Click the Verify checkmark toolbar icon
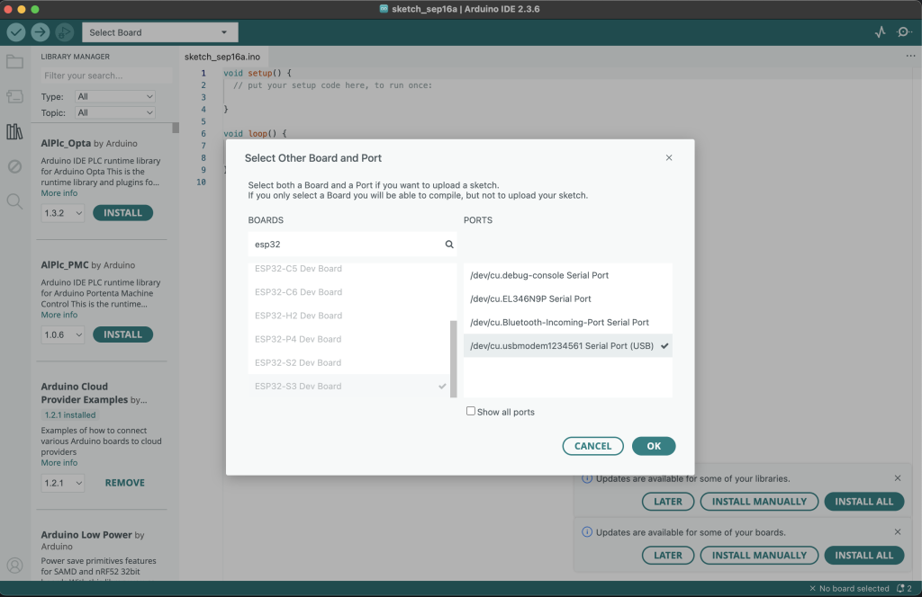 click(x=16, y=32)
